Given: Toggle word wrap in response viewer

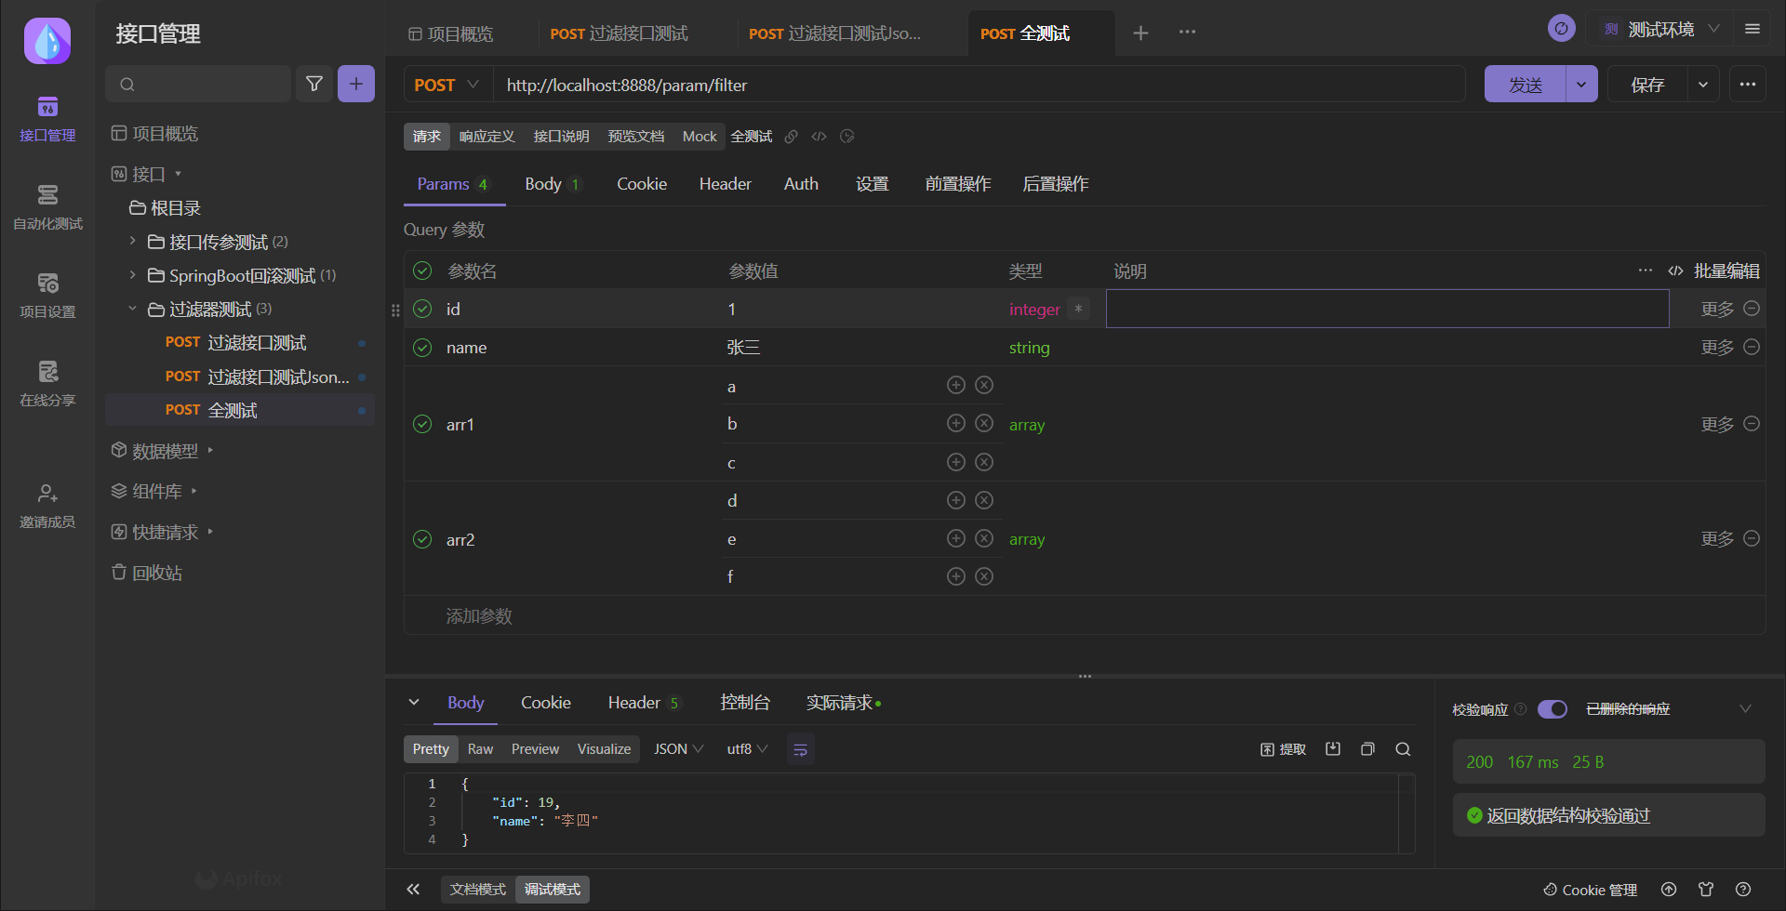Looking at the screenshot, I should point(800,749).
